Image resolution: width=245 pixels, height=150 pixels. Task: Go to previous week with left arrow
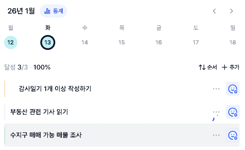point(214,11)
